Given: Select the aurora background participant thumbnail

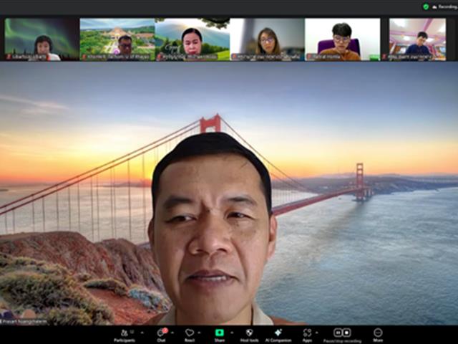Looking at the screenshot, I should tap(42, 39).
